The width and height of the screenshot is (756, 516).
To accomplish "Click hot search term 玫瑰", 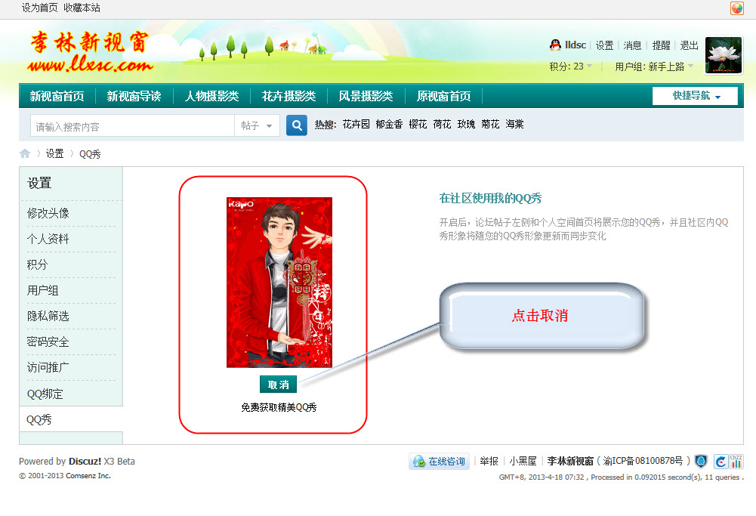I will coord(466,125).
